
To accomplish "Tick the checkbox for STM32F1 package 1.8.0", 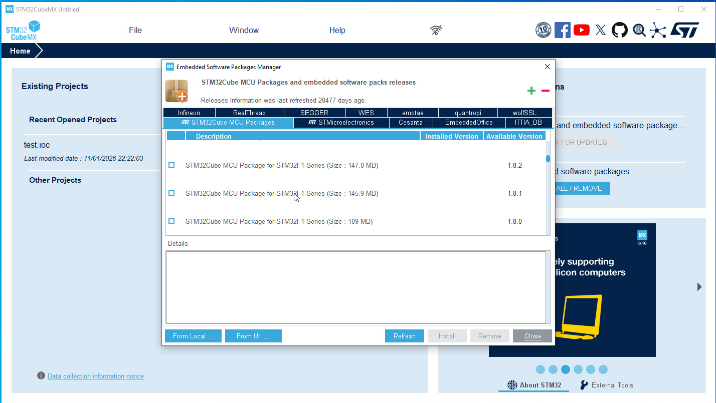I will coord(171,221).
